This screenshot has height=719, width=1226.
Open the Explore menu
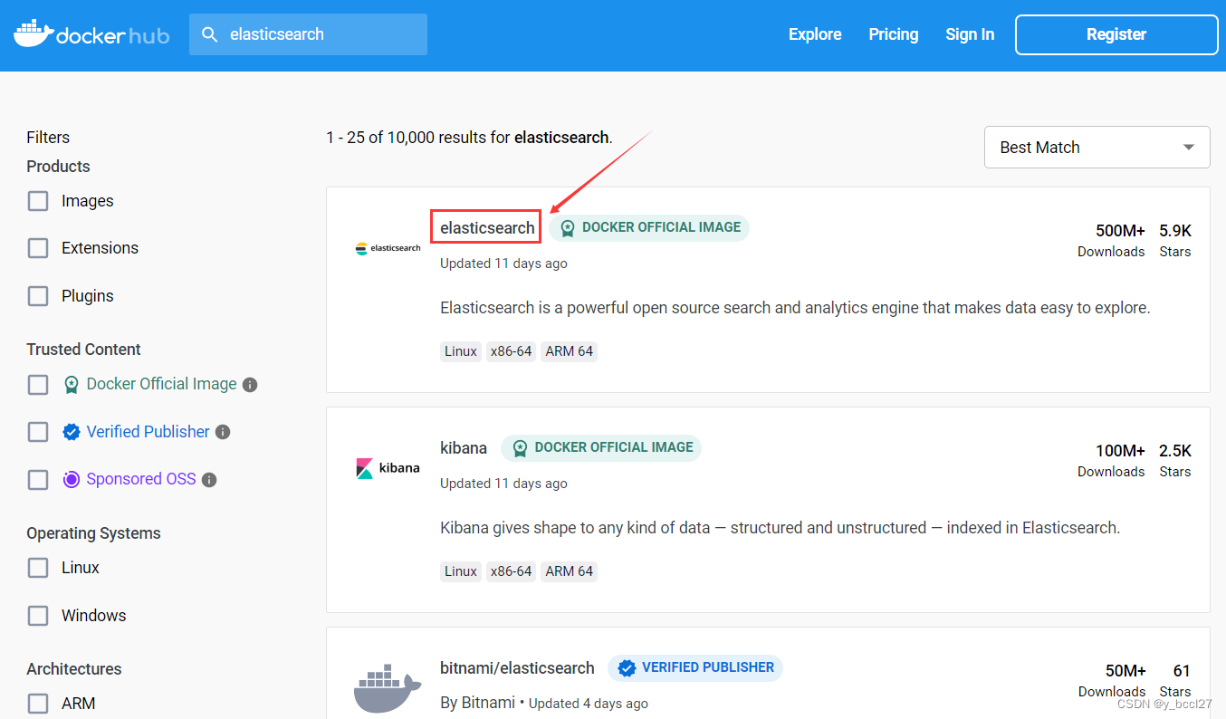click(814, 34)
